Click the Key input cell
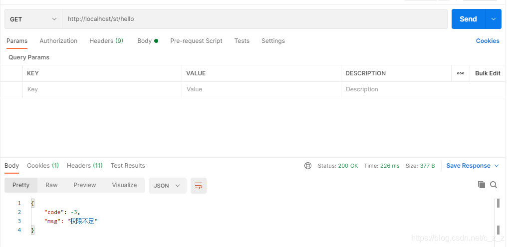Screen dimensions: 509x247 [x=102, y=90]
